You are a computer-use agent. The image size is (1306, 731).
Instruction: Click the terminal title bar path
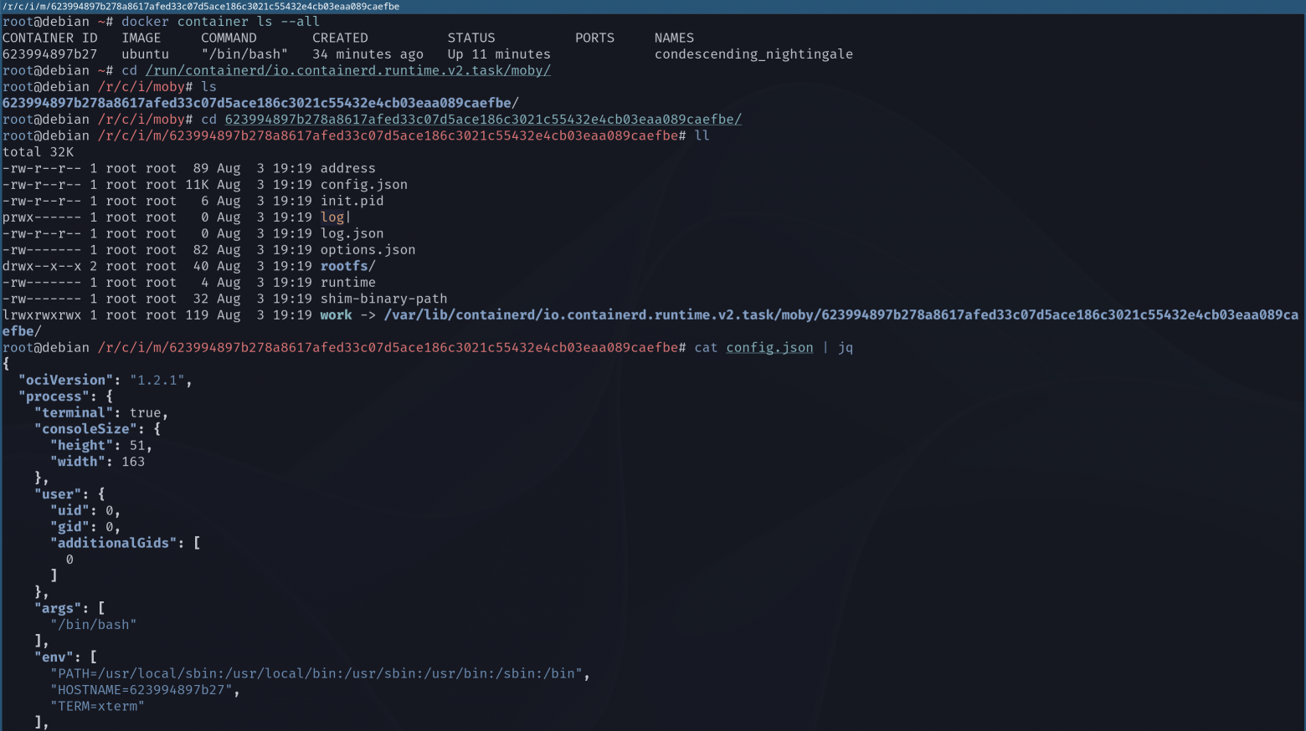coord(201,6)
